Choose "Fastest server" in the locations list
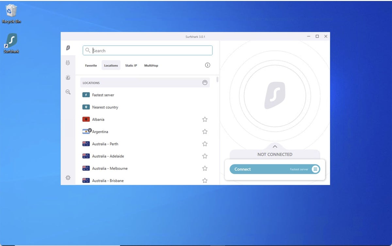 coord(103,95)
